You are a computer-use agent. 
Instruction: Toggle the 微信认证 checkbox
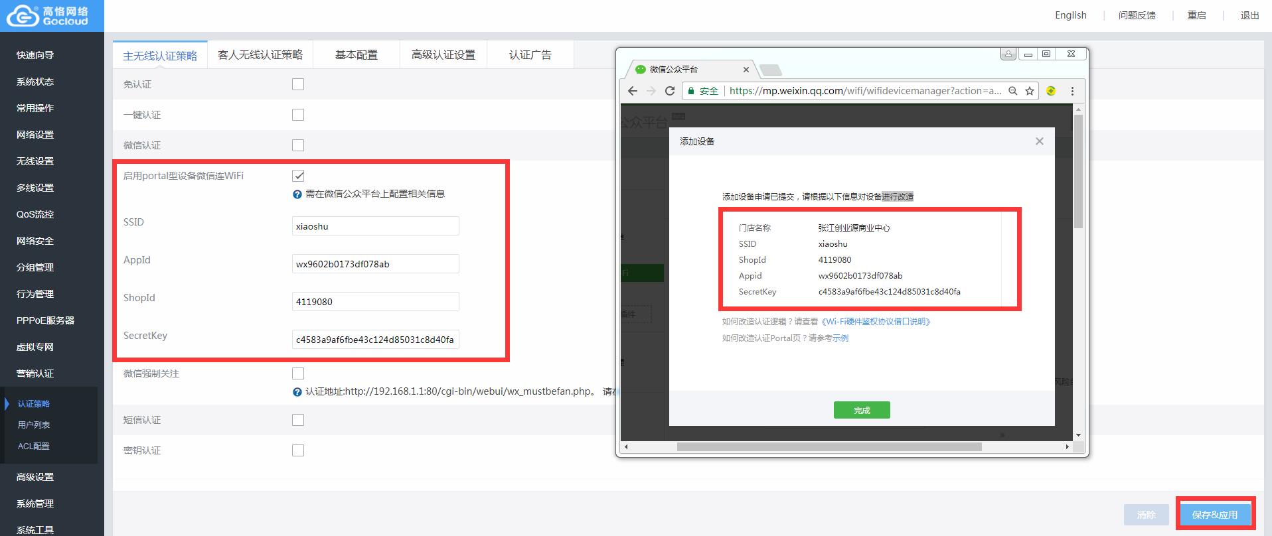coord(298,145)
